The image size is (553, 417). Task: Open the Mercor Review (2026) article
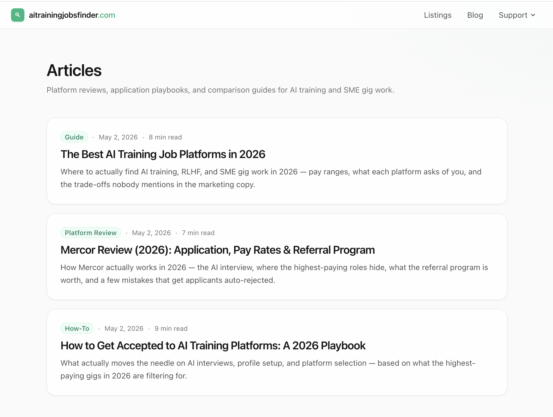click(218, 250)
